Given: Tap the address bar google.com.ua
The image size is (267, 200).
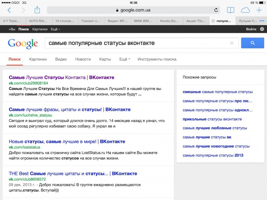Looking at the screenshot, I should 133,10.
